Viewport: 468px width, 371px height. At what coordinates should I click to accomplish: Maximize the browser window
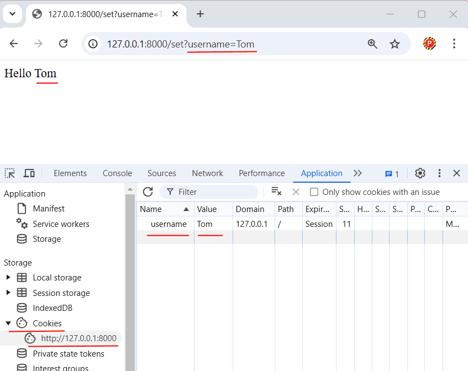[422, 14]
